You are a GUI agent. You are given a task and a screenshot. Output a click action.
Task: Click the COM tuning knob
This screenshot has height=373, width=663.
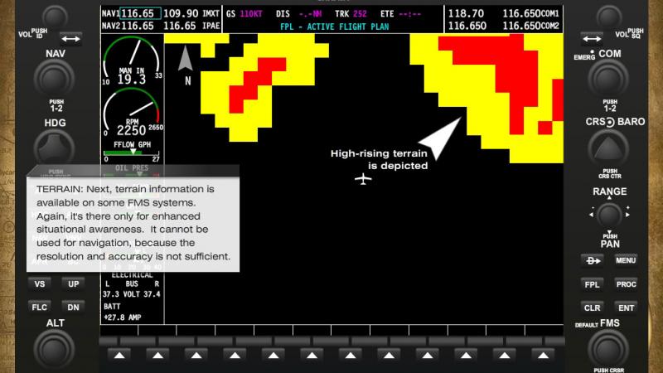coord(608,79)
